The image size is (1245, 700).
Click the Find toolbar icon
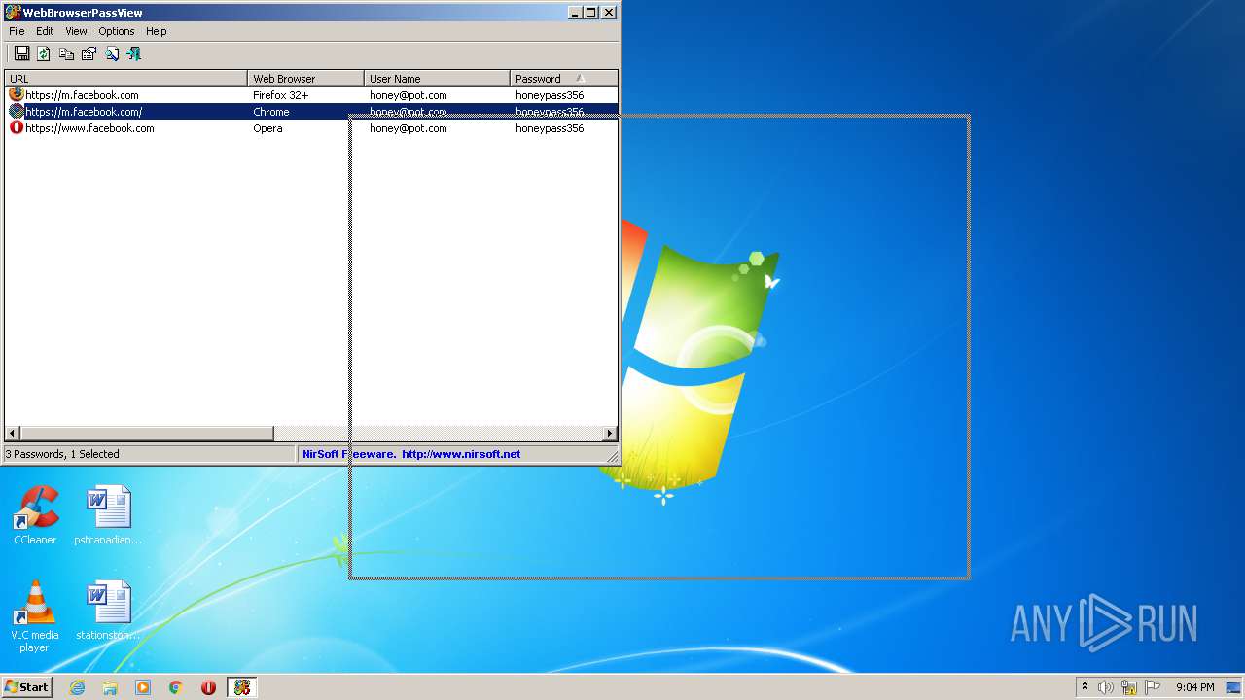(x=112, y=53)
